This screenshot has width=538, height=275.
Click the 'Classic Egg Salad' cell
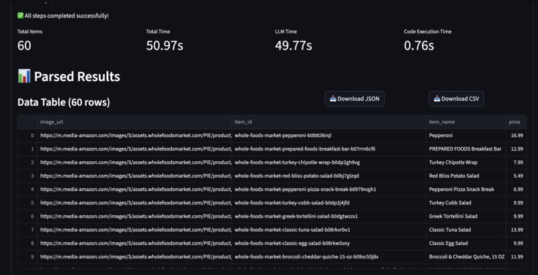466,243
